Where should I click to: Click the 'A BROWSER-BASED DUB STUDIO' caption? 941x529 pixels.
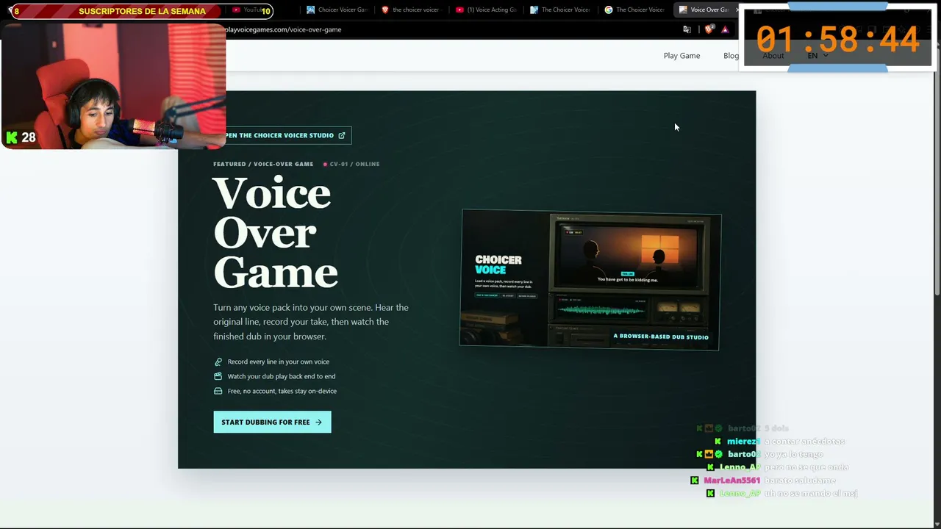(661, 337)
